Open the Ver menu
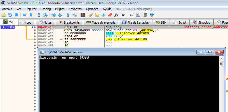This screenshot has width=228, height=112. click(x=19, y=9)
